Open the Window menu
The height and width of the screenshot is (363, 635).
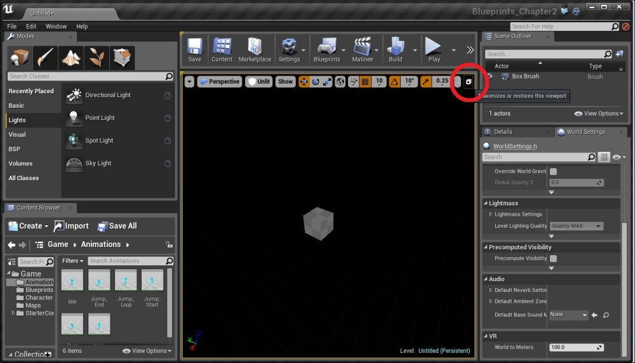click(x=56, y=26)
